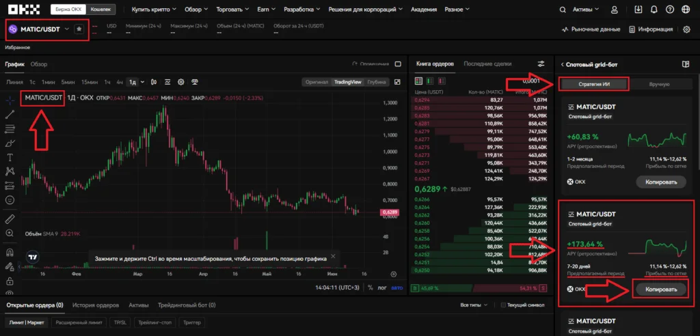
Task: Select the ruler measure tool
Action: [10, 219]
